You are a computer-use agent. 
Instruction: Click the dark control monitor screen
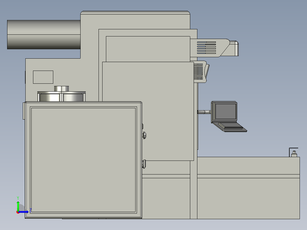pos(226,112)
